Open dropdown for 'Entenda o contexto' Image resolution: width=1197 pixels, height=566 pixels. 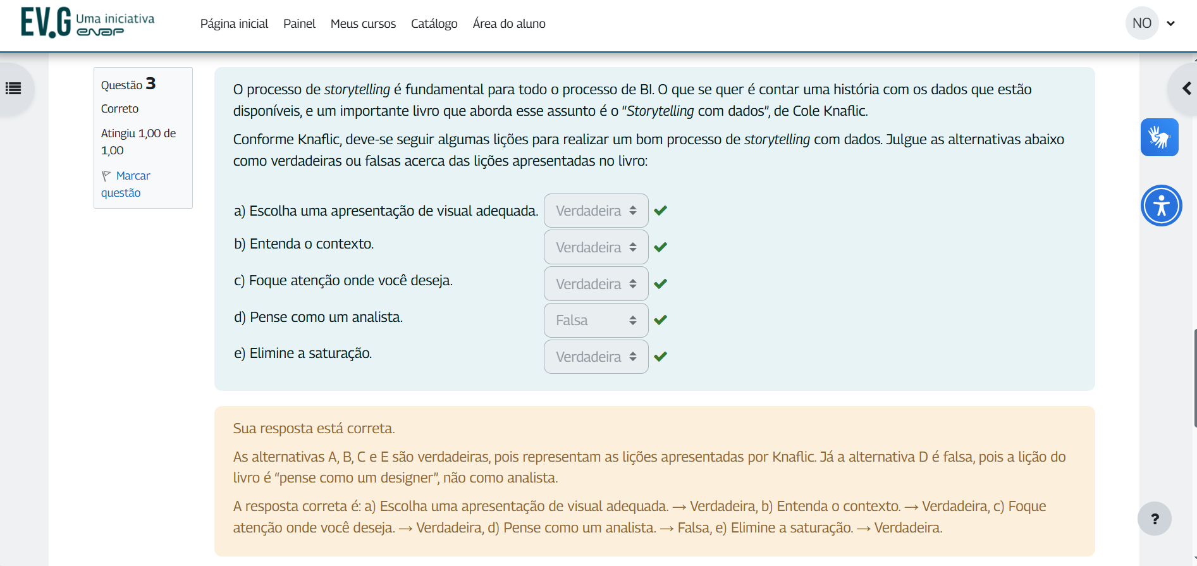(x=595, y=247)
